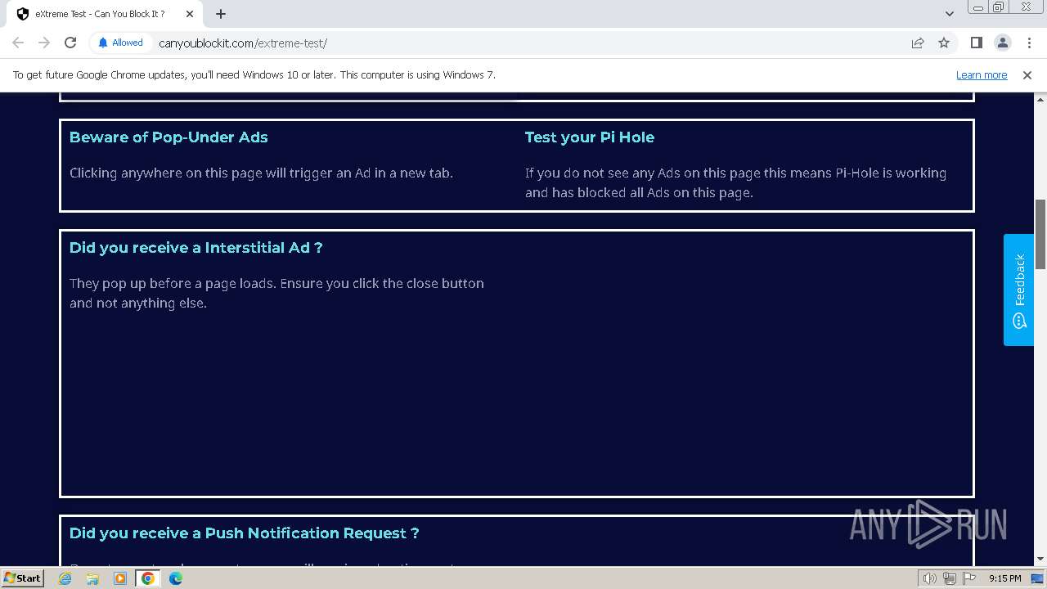Click the scrollbar's up arrow
1047x589 pixels.
(x=1040, y=100)
